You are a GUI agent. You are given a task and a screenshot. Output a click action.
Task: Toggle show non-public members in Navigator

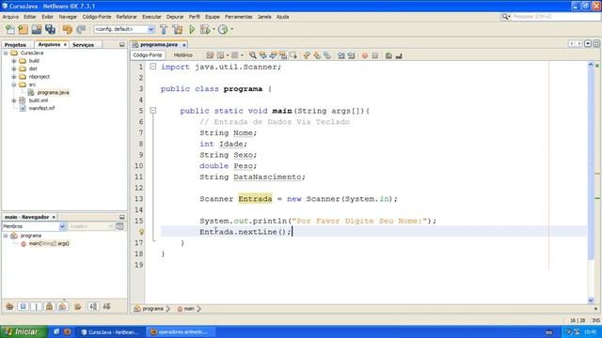[x=49, y=306]
